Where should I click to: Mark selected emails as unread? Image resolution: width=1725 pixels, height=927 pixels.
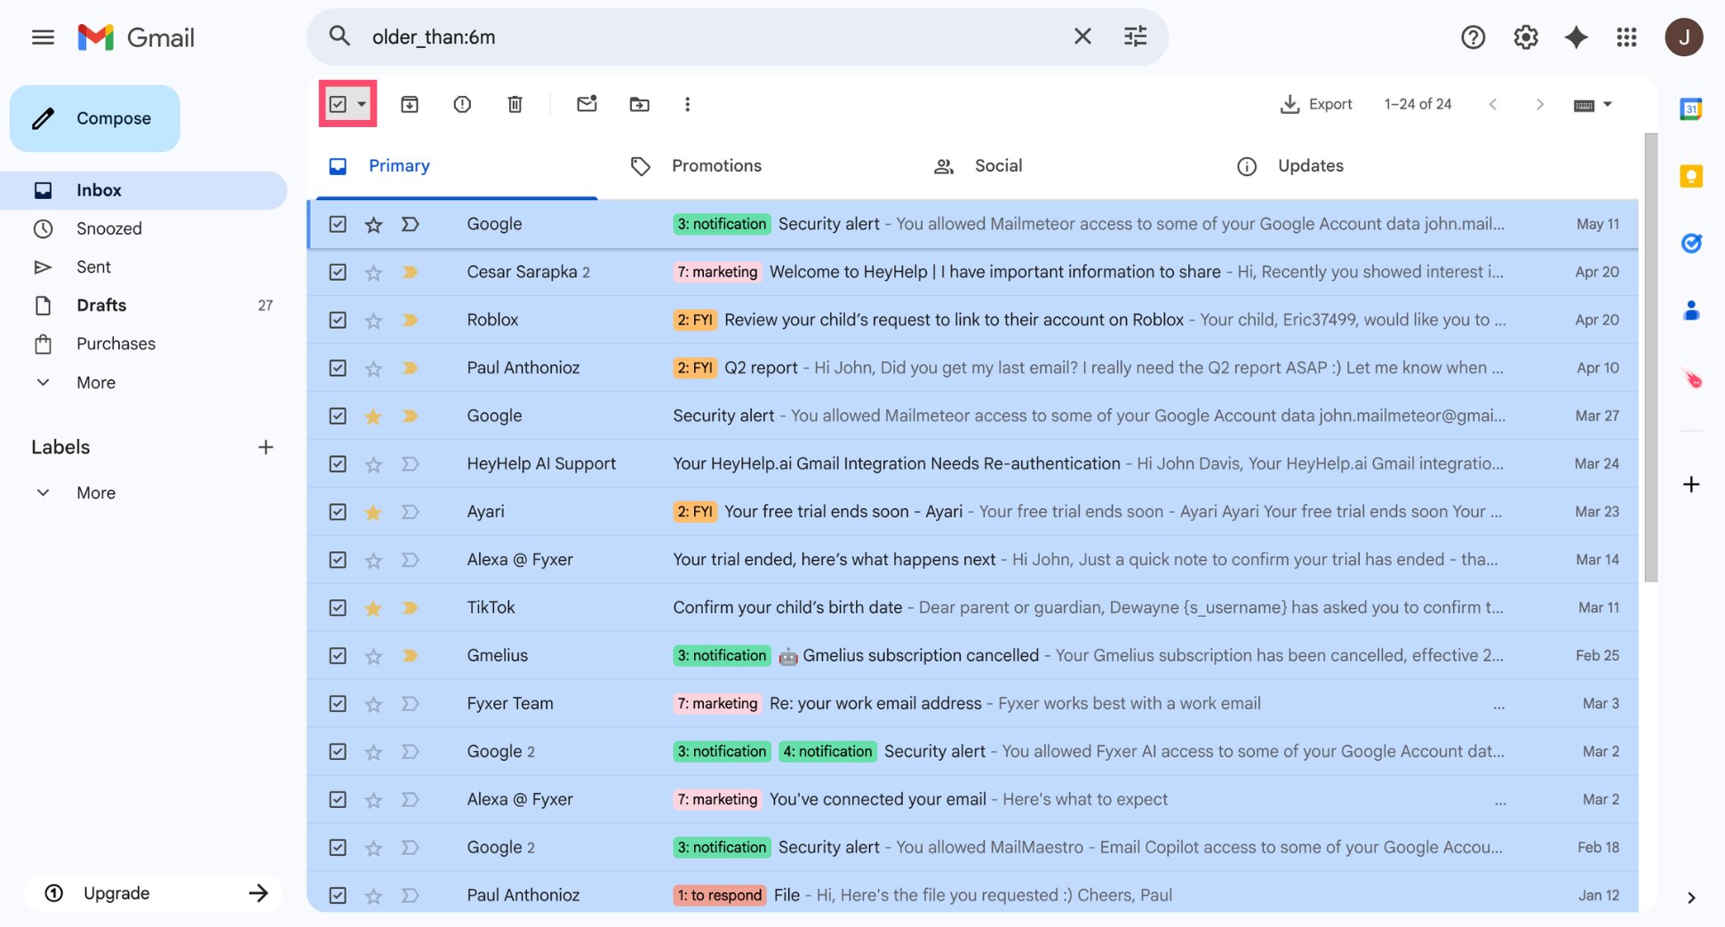[587, 104]
